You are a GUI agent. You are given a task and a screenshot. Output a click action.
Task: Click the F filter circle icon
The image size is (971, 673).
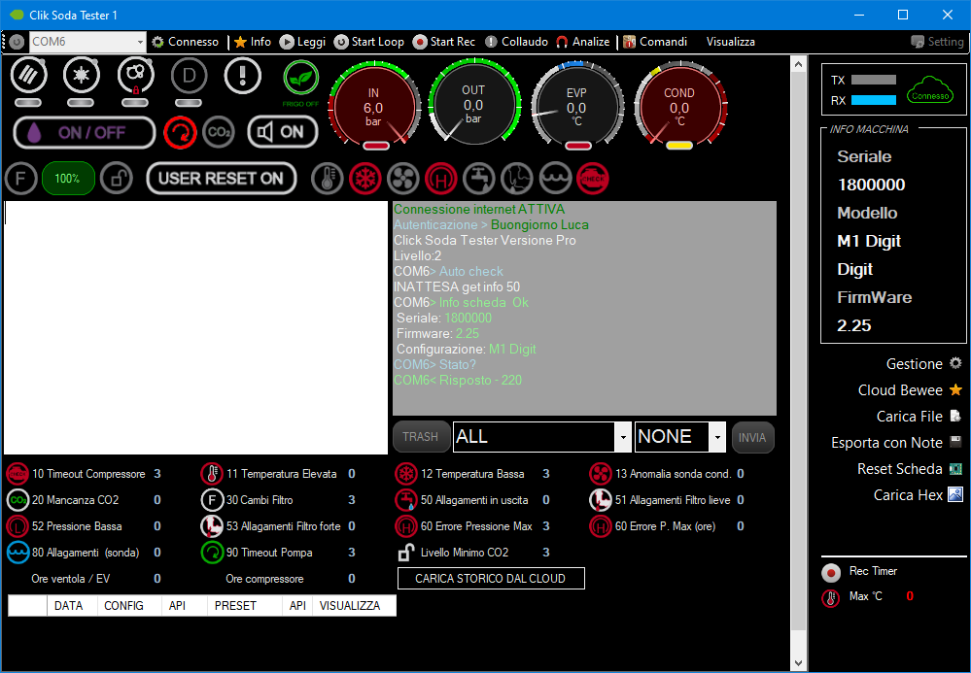(20, 179)
